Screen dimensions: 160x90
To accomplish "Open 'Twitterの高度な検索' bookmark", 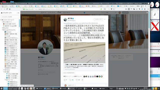I will (12, 74).
